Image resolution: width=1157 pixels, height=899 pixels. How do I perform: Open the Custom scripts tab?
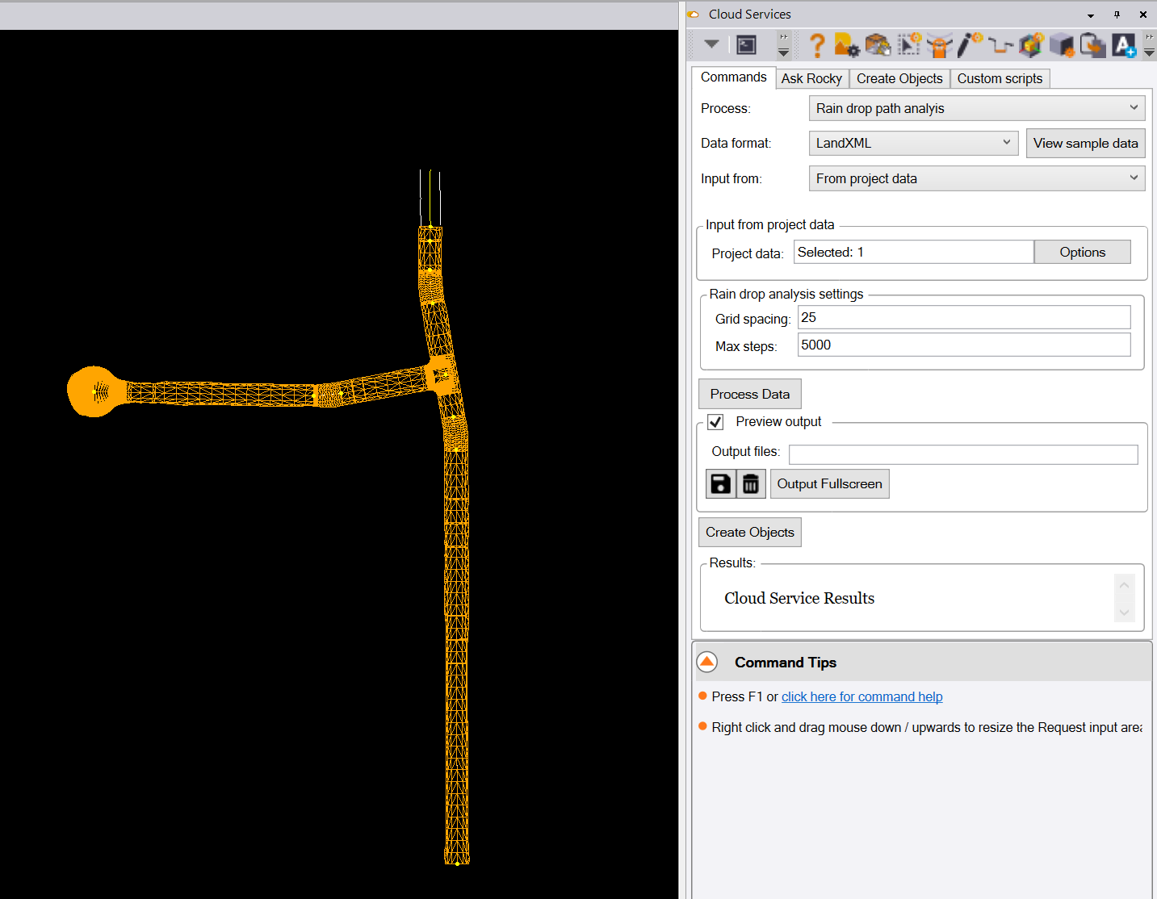pos(1000,78)
